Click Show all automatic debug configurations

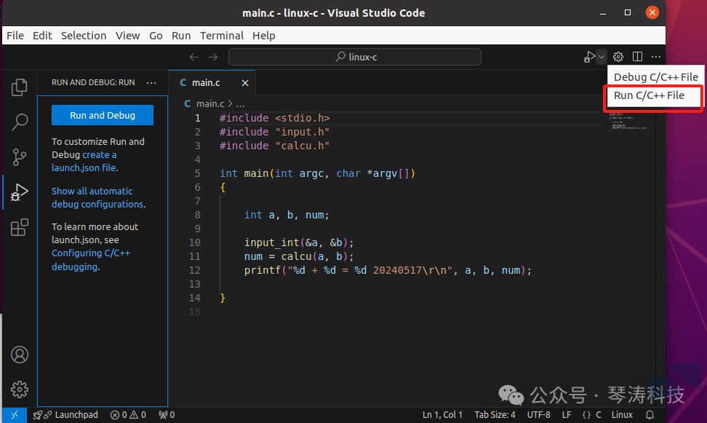pyautogui.click(x=98, y=198)
